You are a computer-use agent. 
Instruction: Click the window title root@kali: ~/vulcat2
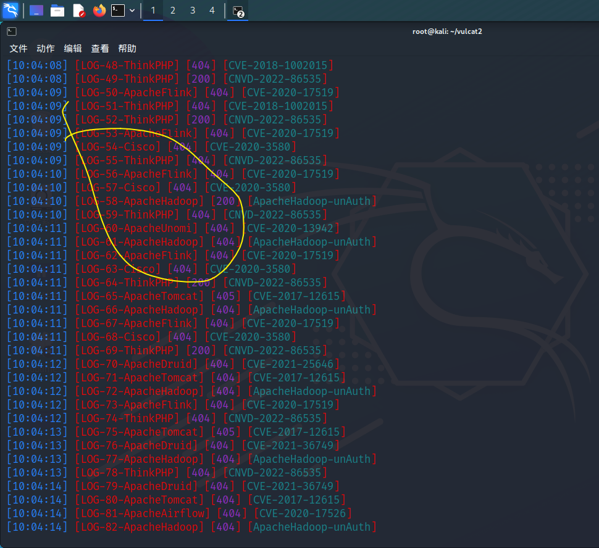tap(447, 31)
